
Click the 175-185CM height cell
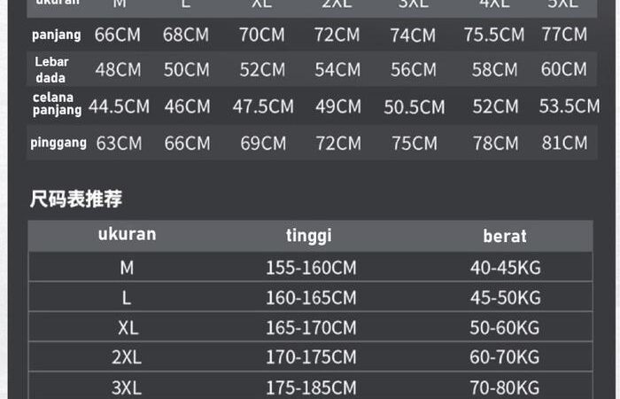click(x=311, y=387)
